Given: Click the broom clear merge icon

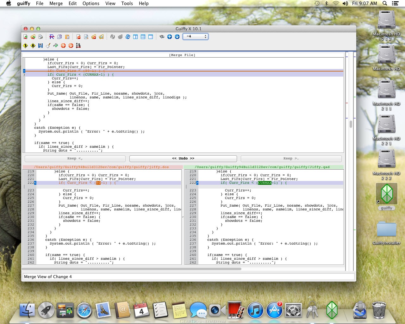Looking at the screenshot, I should 48,46.
